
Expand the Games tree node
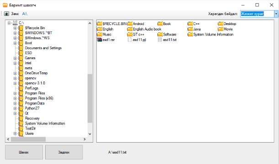(x=15, y=58)
